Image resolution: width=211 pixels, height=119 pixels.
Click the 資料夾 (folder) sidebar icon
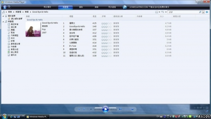point(9,55)
